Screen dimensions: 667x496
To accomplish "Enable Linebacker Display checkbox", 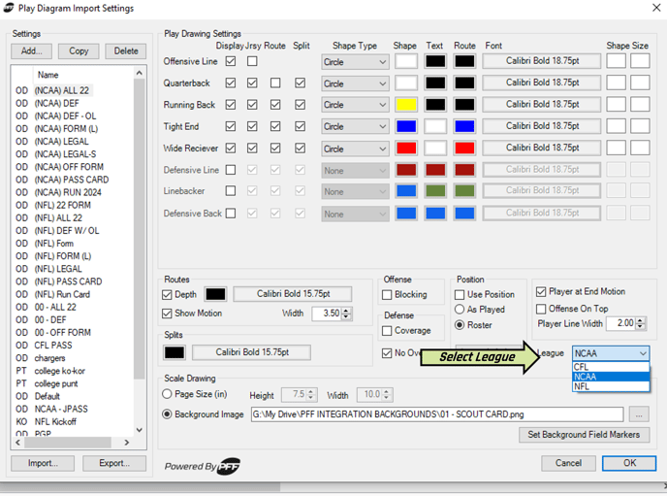I will pyautogui.click(x=231, y=191).
